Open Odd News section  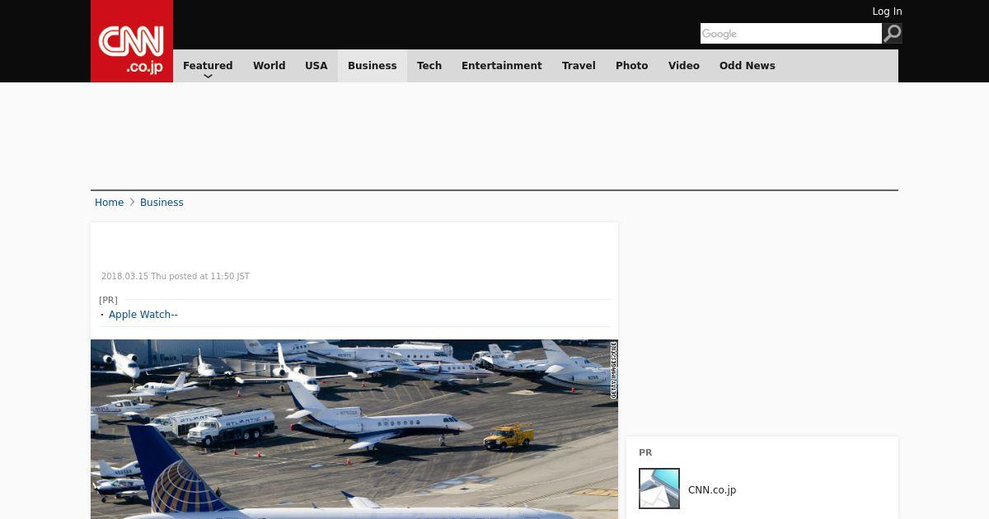click(x=748, y=66)
